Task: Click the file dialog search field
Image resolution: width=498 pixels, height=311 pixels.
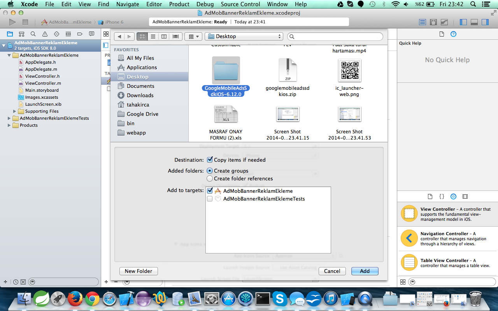Action: pos(335,37)
